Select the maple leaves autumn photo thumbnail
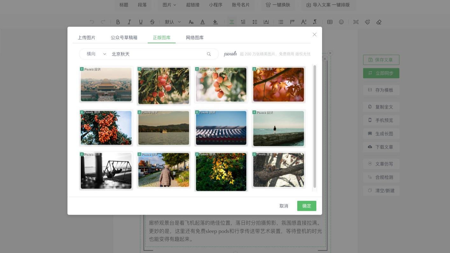This screenshot has width=450, height=253. [x=278, y=85]
